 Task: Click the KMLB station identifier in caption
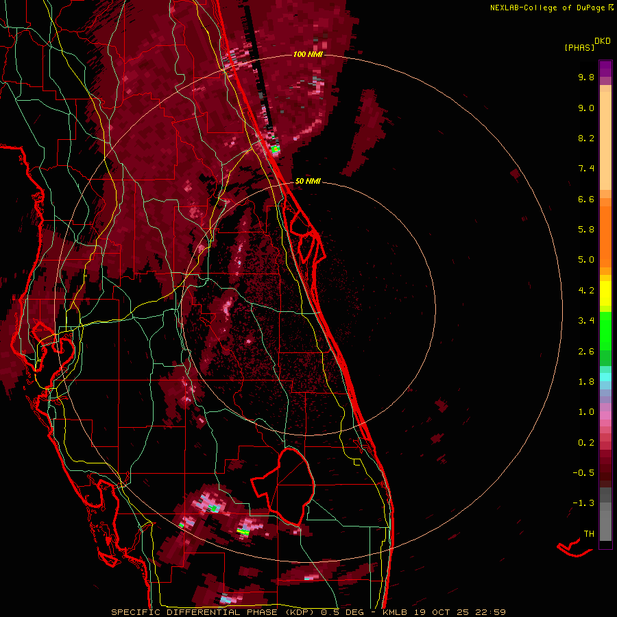[395, 612]
